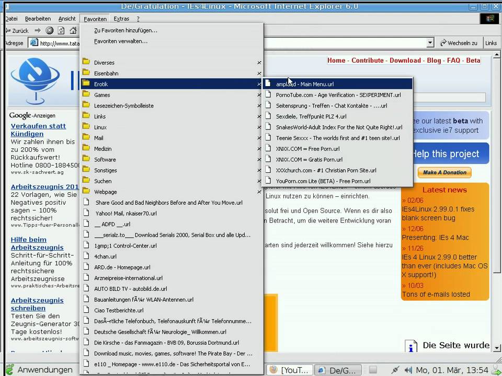Click the page scrollbar down arrow
Screen dimensions: 502x376
pyautogui.click(x=497, y=348)
